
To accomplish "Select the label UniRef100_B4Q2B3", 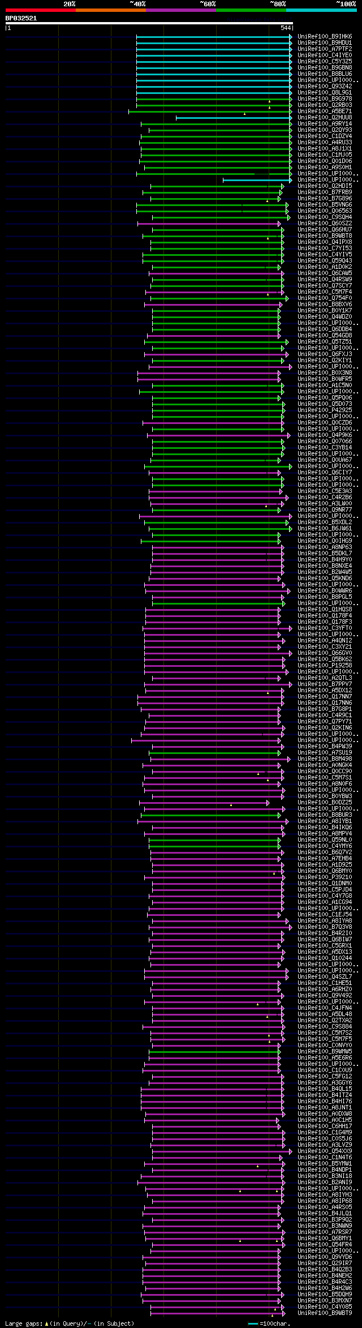I will 325,1269.
